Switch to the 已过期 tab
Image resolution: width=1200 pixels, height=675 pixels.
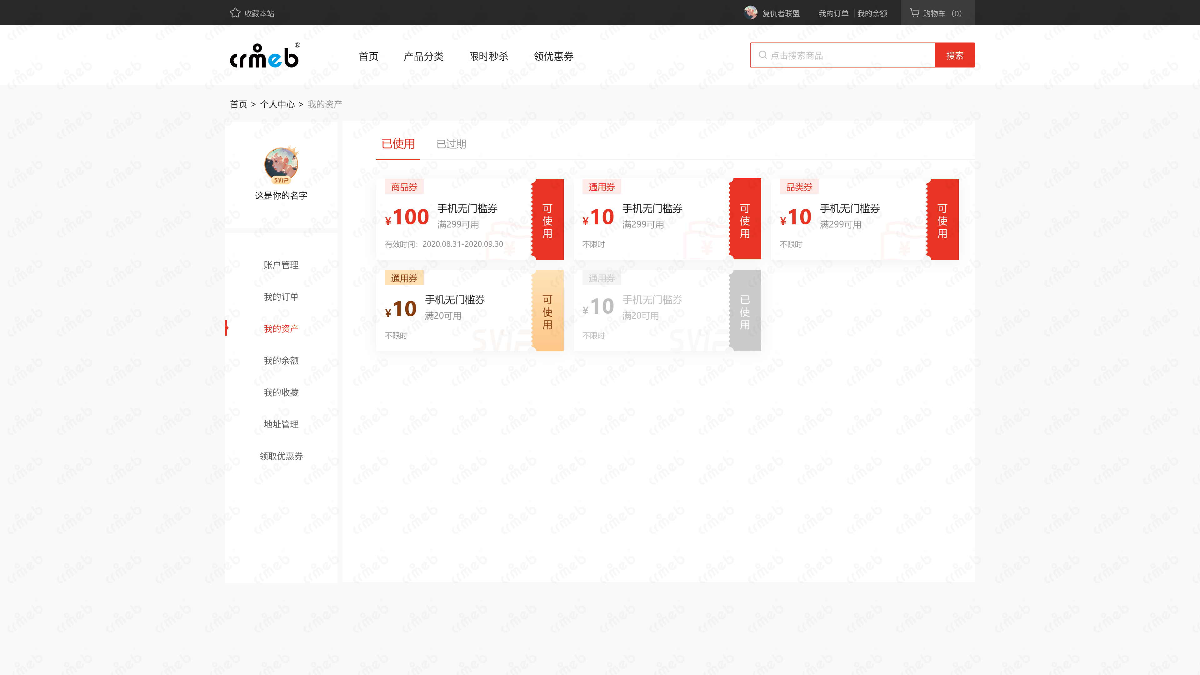coord(451,144)
